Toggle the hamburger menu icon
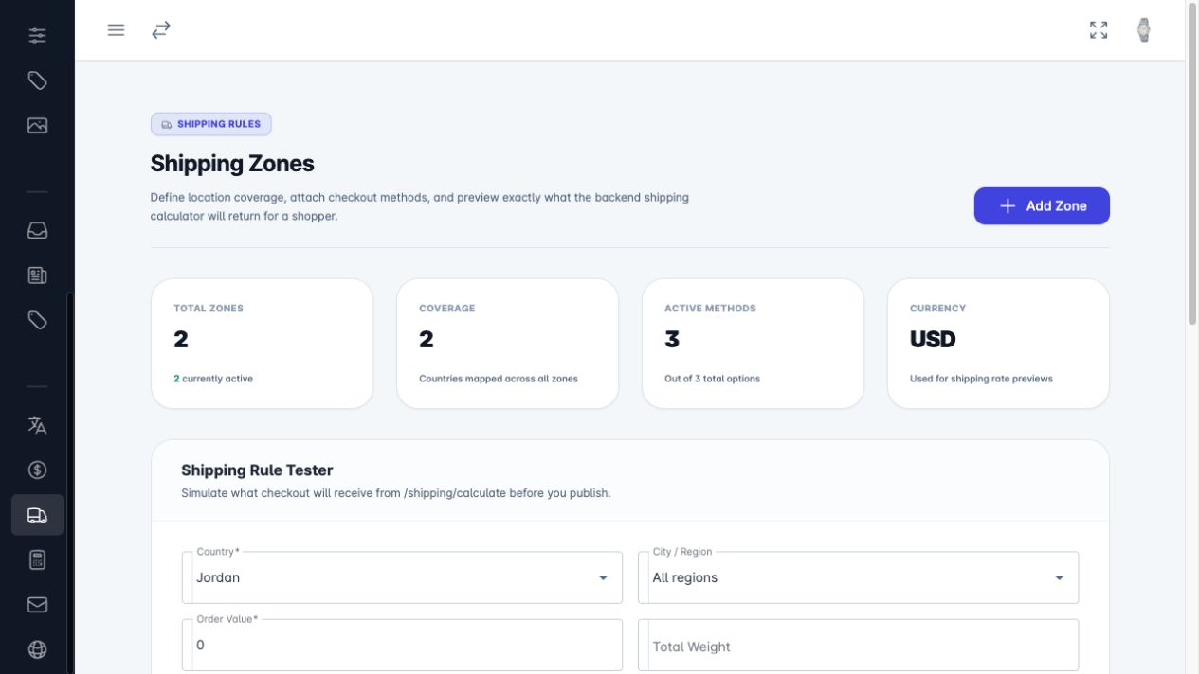The image size is (1199, 674). [116, 30]
